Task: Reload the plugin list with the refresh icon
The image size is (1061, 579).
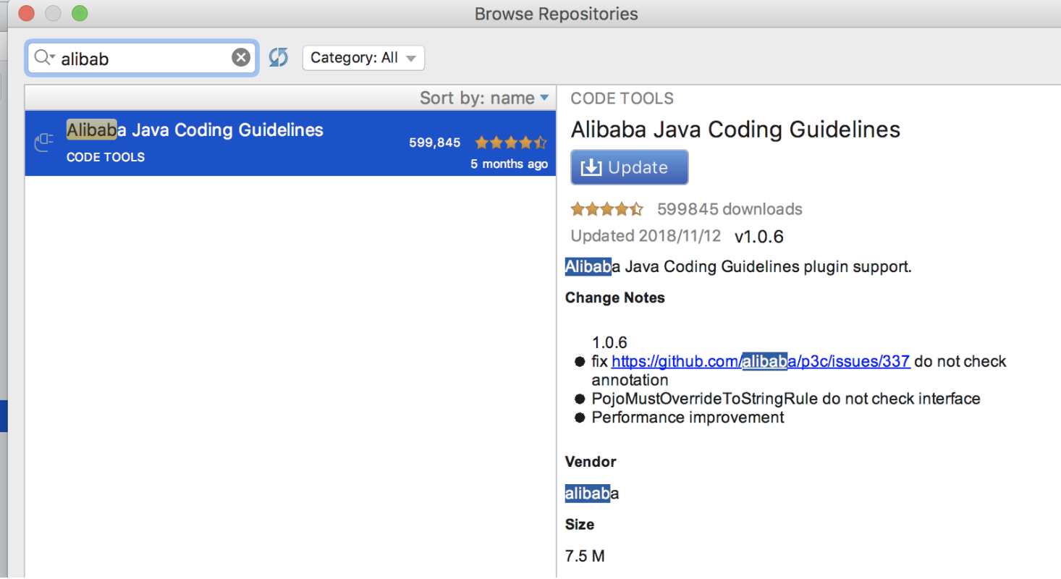Action: (279, 57)
